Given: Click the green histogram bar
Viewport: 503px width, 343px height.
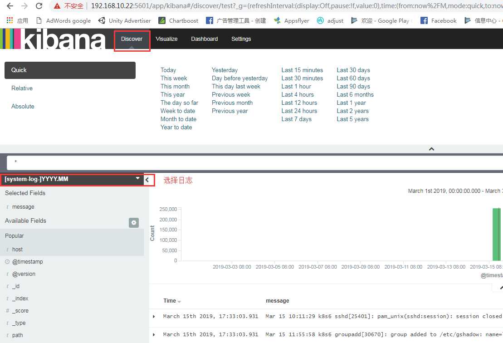Looking at the screenshot, I should click(496, 234).
